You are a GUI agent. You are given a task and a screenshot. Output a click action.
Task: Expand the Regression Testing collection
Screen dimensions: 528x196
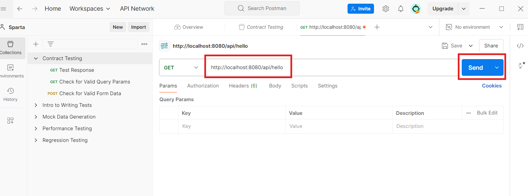click(36, 140)
